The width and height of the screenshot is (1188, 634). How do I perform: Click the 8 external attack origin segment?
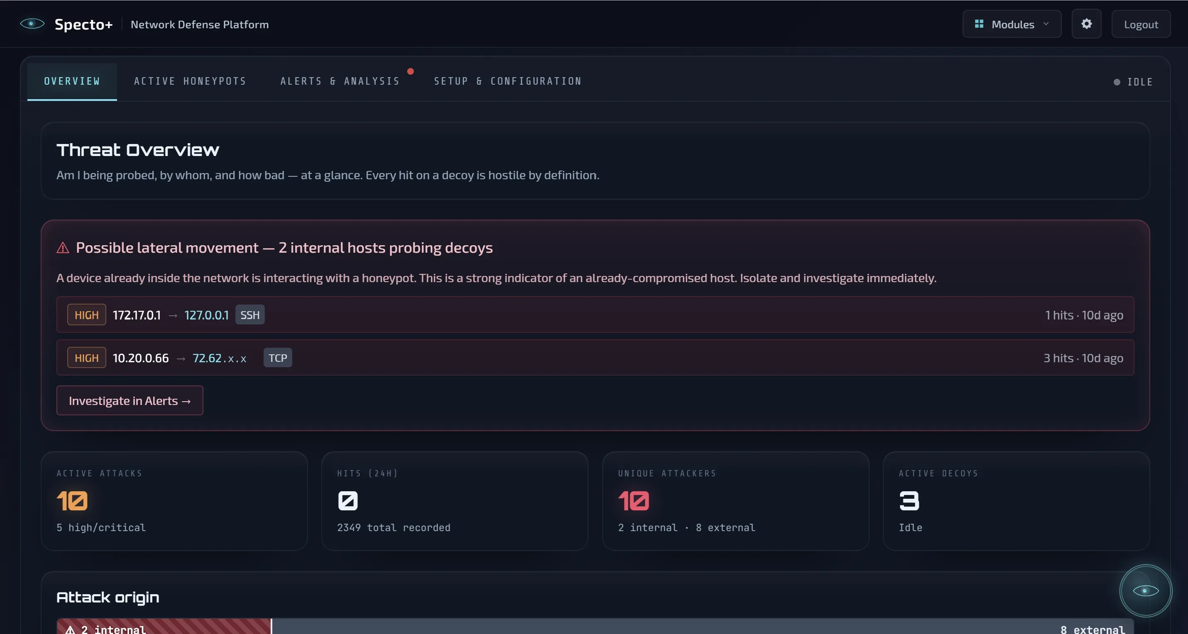coord(703,627)
